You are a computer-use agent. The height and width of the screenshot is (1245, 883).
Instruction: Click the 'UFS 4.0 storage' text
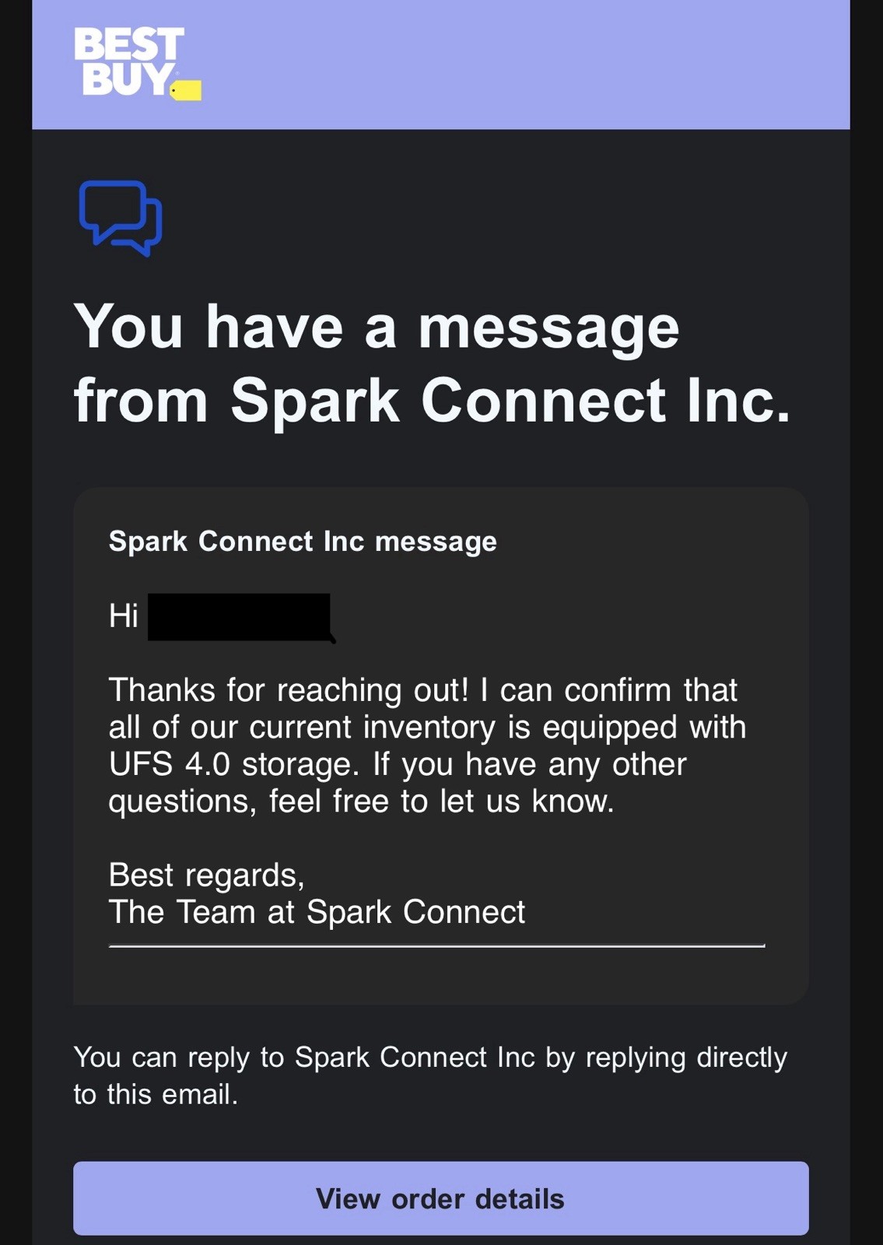(234, 764)
